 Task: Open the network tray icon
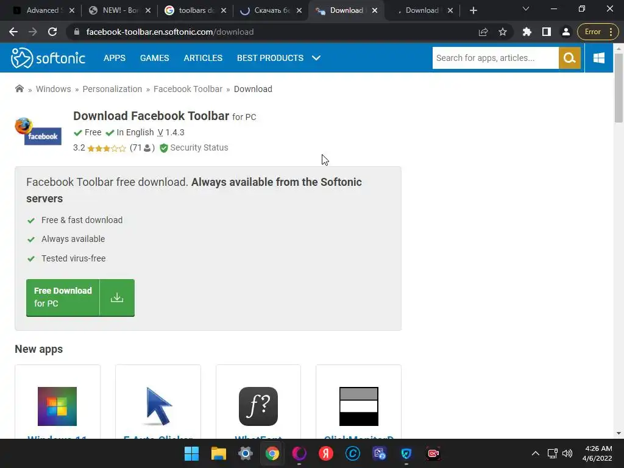(x=552, y=453)
